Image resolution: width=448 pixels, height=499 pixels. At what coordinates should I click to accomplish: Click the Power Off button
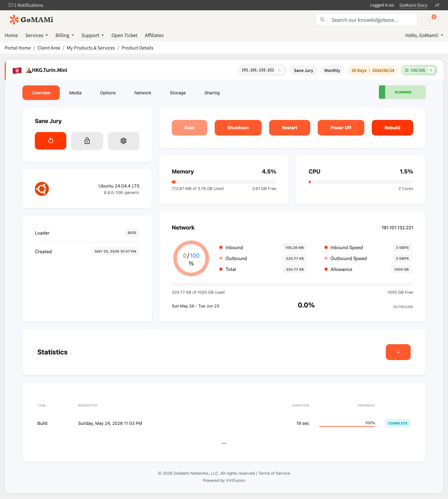click(341, 128)
